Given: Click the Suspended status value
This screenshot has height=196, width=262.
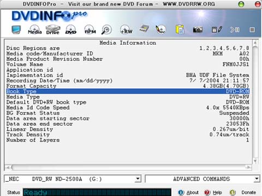Looking at the screenshot, I should tap(234, 113).
